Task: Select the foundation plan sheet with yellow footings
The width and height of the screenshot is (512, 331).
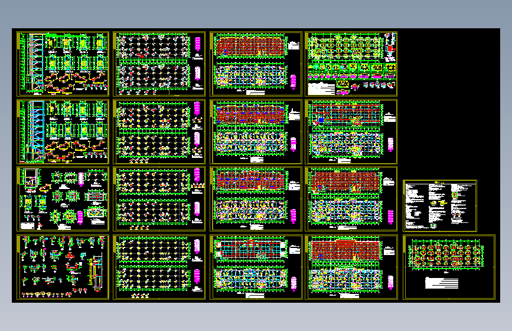Action: click(x=351, y=64)
